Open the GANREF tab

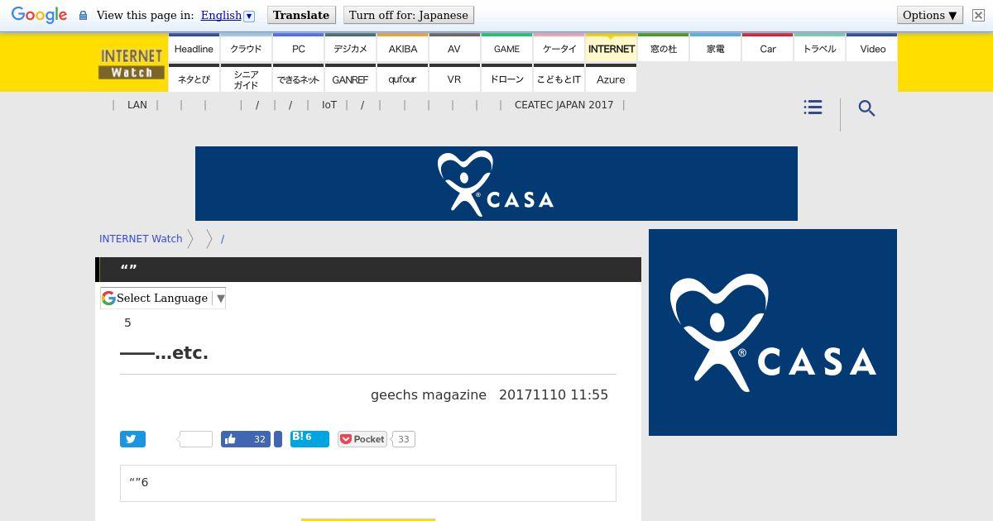pyautogui.click(x=350, y=79)
